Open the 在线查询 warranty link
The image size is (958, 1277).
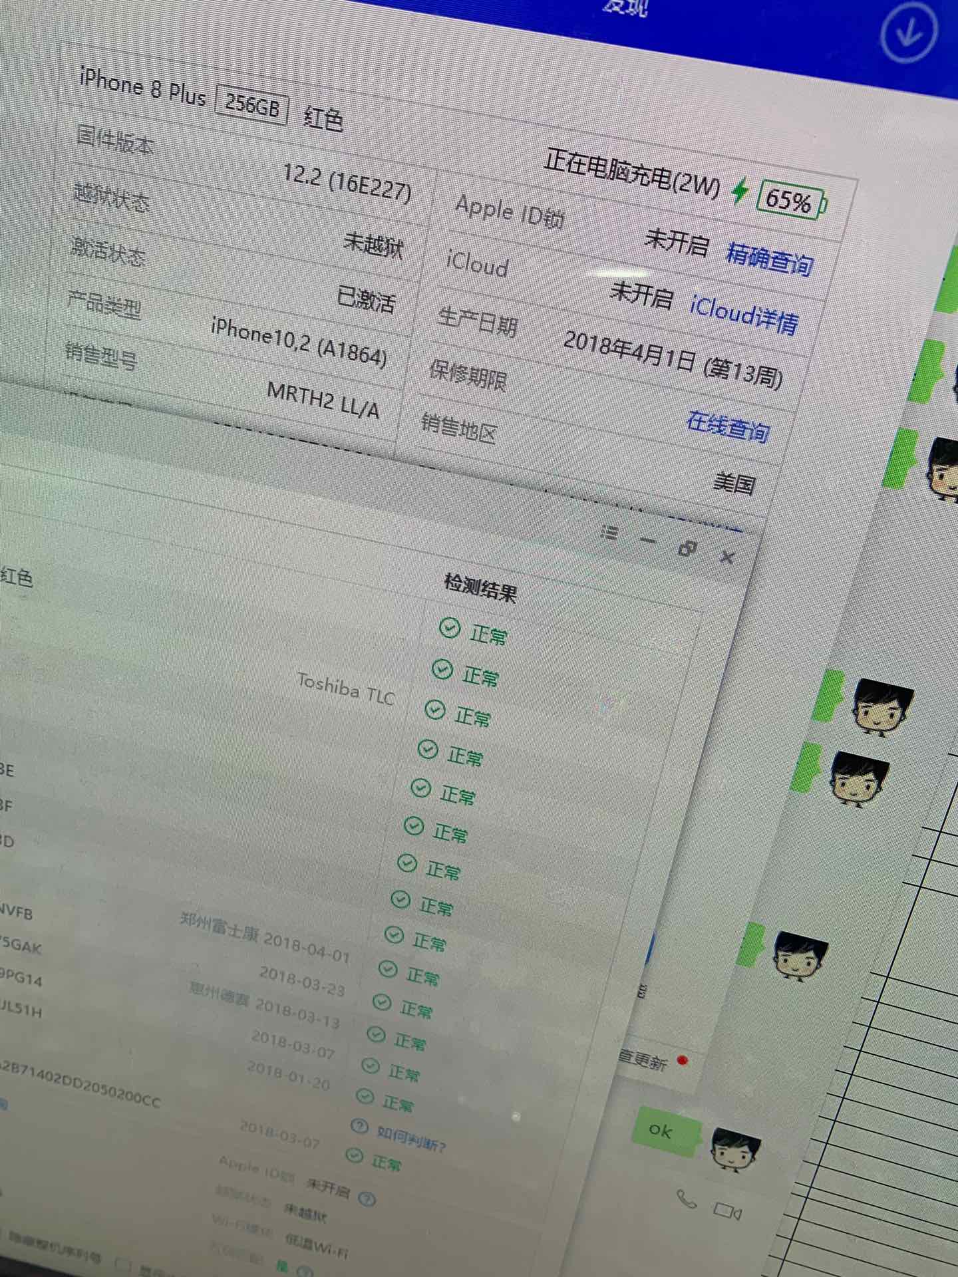[x=728, y=426]
